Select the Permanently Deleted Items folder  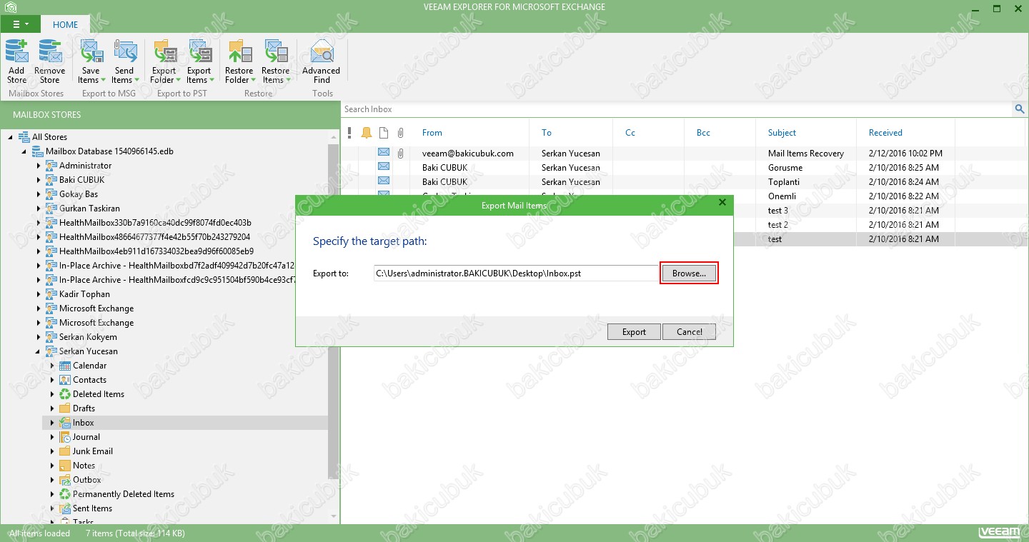coord(124,494)
